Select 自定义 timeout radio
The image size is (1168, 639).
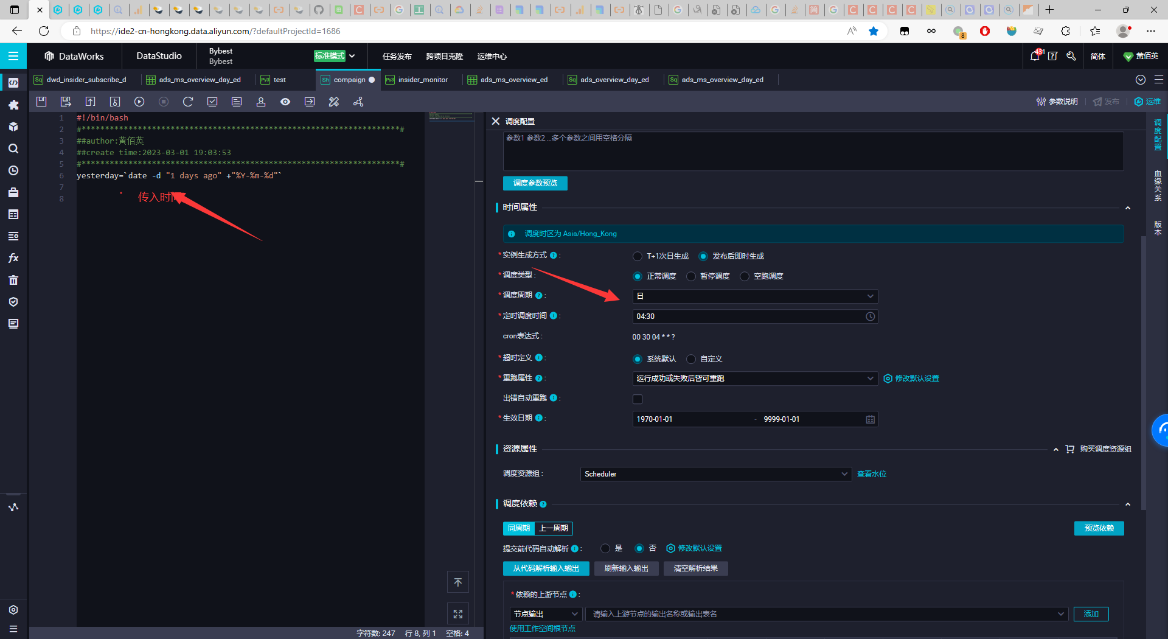coord(691,359)
